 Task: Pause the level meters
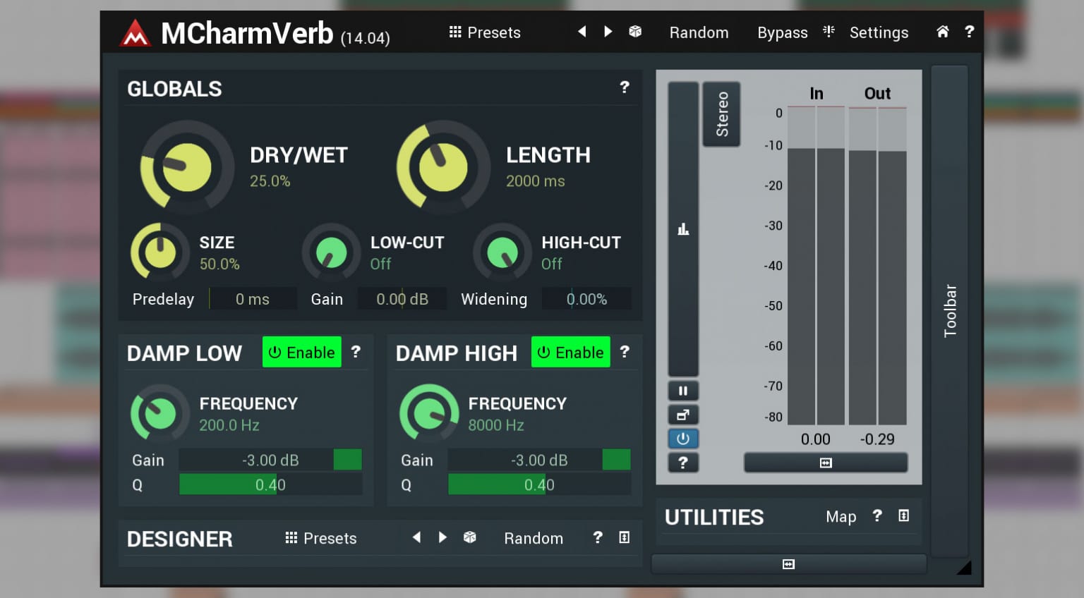683,391
